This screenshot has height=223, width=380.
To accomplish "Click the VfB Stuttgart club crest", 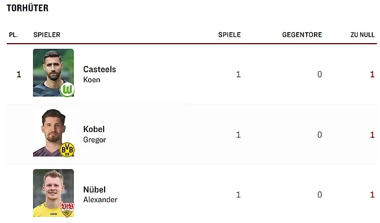I will (67, 209).
